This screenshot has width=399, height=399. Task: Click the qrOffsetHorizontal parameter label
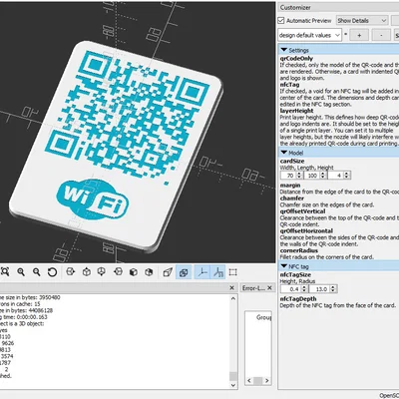click(306, 230)
